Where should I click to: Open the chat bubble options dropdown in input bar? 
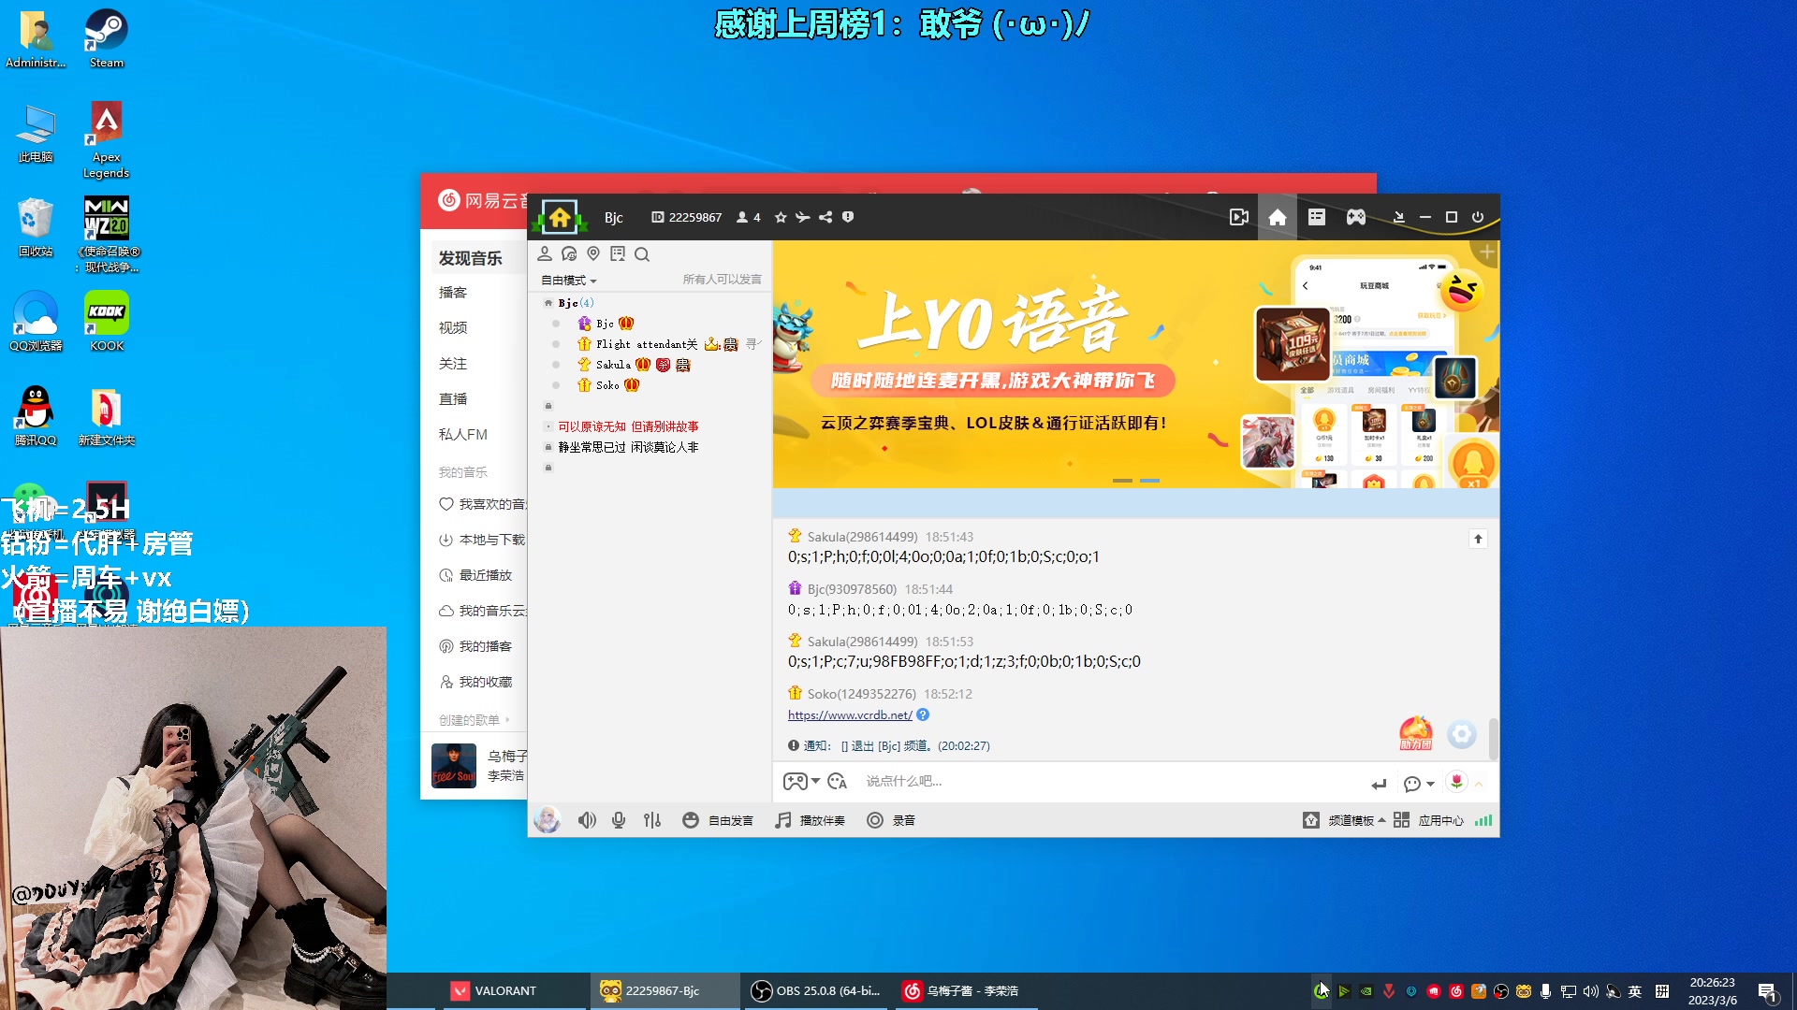(1419, 784)
